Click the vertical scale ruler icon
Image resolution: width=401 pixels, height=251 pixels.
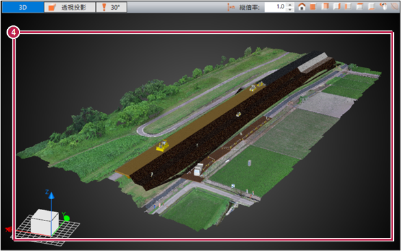point(231,7)
